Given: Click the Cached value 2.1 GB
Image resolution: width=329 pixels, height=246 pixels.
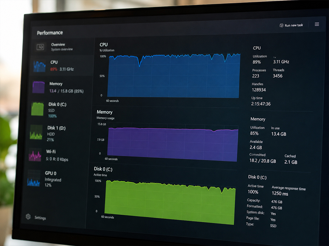Looking at the screenshot, I should coord(291,162).
